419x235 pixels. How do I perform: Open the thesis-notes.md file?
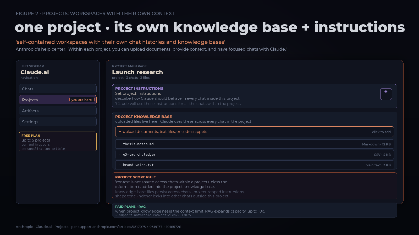[255, 144]
